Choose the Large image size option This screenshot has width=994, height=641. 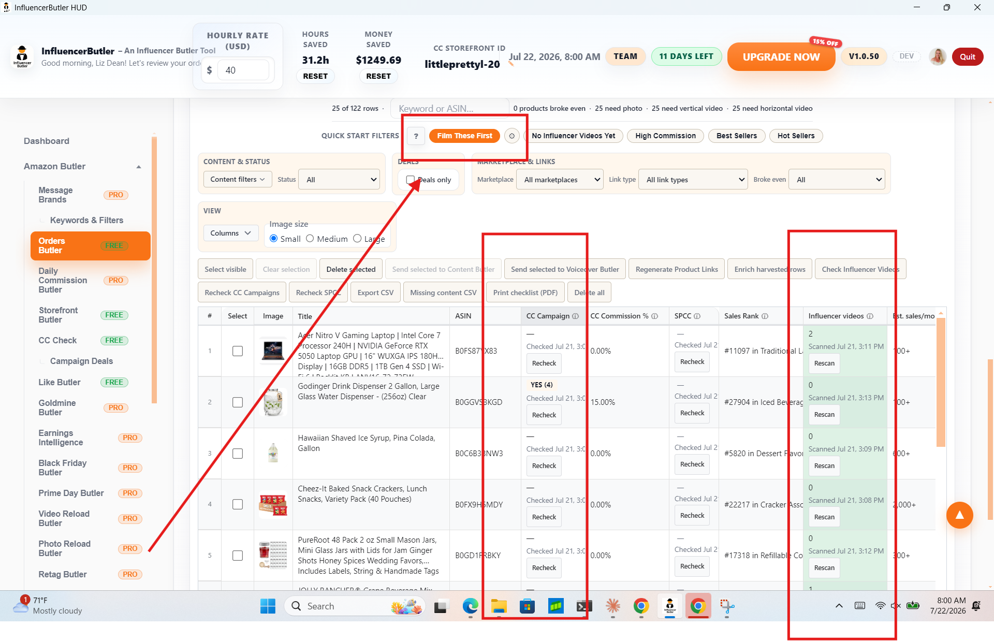(x=357, y=239)
